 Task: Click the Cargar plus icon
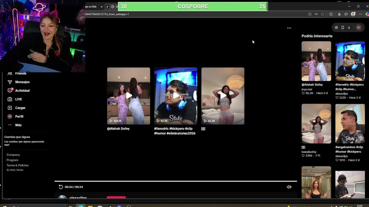(10, 108)
